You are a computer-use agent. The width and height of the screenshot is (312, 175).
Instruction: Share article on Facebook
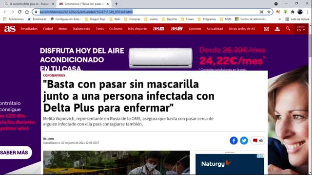tap(234, 140)
